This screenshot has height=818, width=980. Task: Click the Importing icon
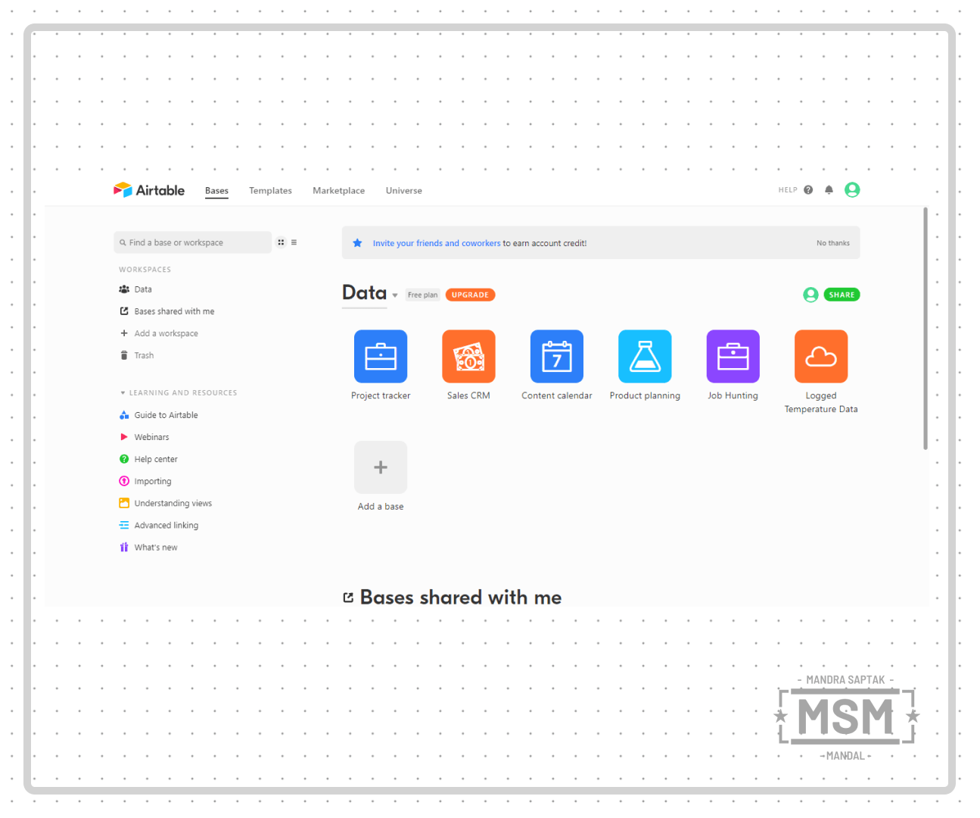click(124, 481)
